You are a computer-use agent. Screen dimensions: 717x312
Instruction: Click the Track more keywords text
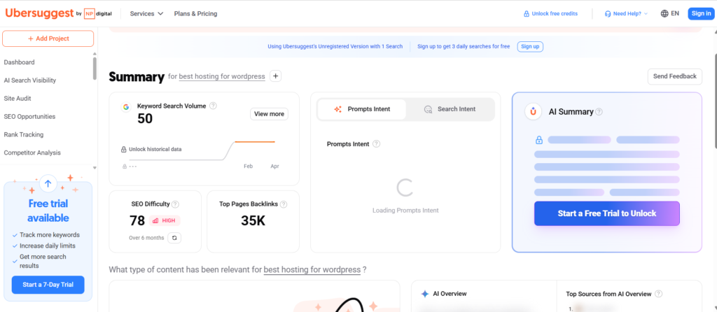pyautogui.click(x=50, y=235)
